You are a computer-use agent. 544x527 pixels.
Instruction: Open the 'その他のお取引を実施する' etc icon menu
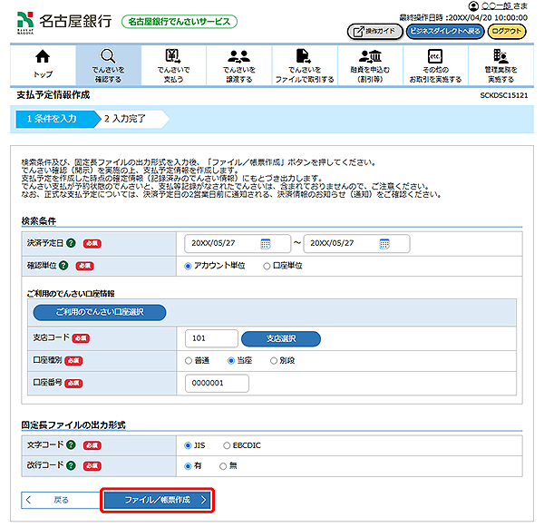click(435, 64)
